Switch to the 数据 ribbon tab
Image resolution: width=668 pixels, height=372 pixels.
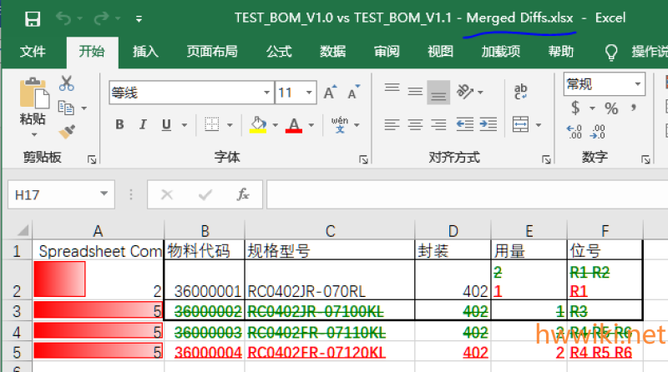332,52
